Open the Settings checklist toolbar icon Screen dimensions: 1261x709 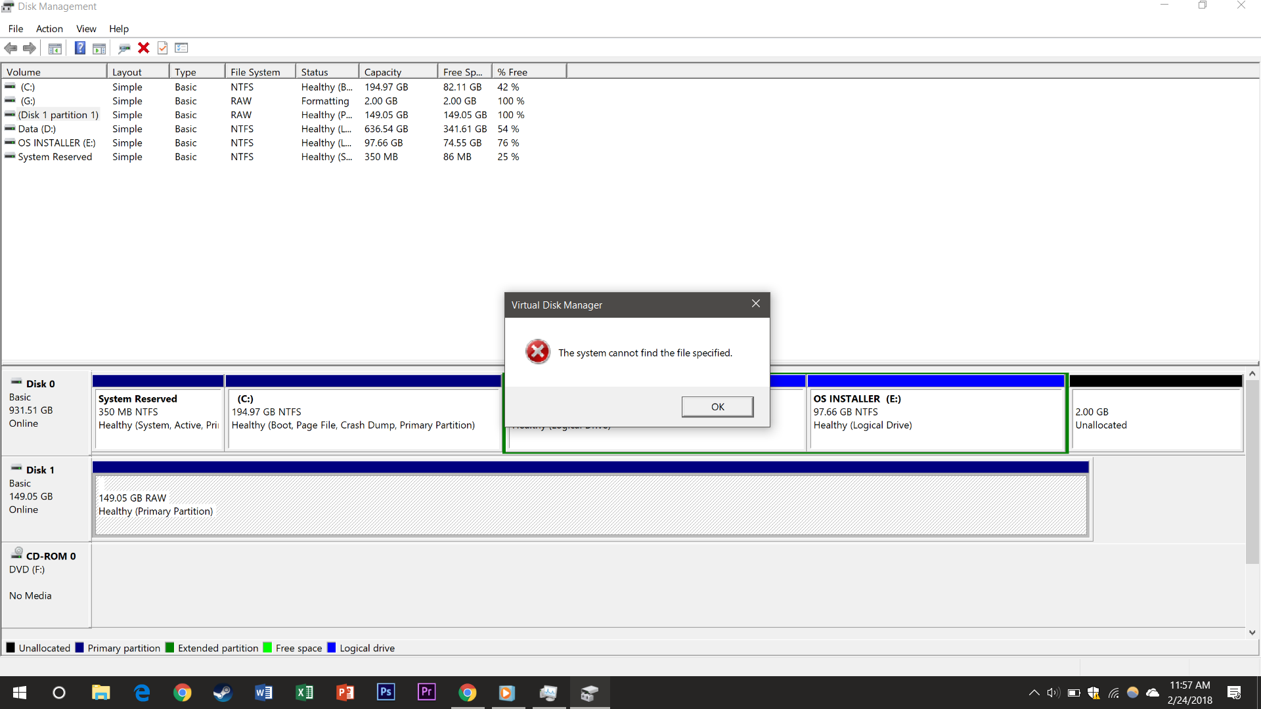click(x=182, y=48)
